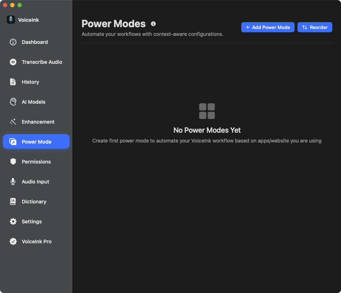Switch to the Dictionary section
This screenshot has width=341, height=293.
point(34,202)
